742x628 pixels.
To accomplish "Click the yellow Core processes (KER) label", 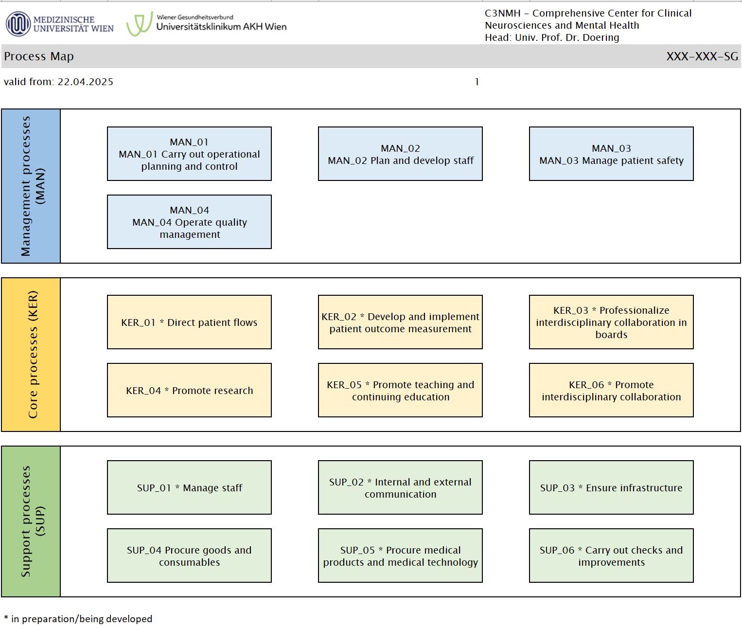I will click(31, 354).
